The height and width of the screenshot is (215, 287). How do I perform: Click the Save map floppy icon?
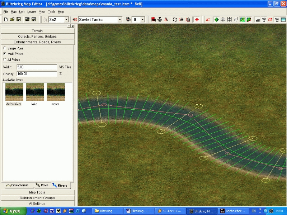(x=18, y=19)
